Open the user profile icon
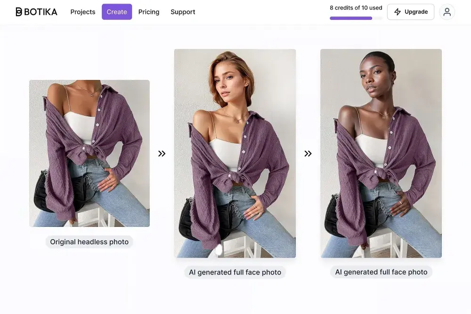Screen dimensions: 471x314 click(x=447, y=12)
